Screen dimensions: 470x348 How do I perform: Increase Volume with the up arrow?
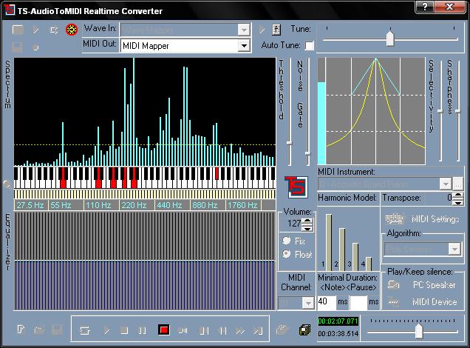pyautogui.click(x=307, y=221)
